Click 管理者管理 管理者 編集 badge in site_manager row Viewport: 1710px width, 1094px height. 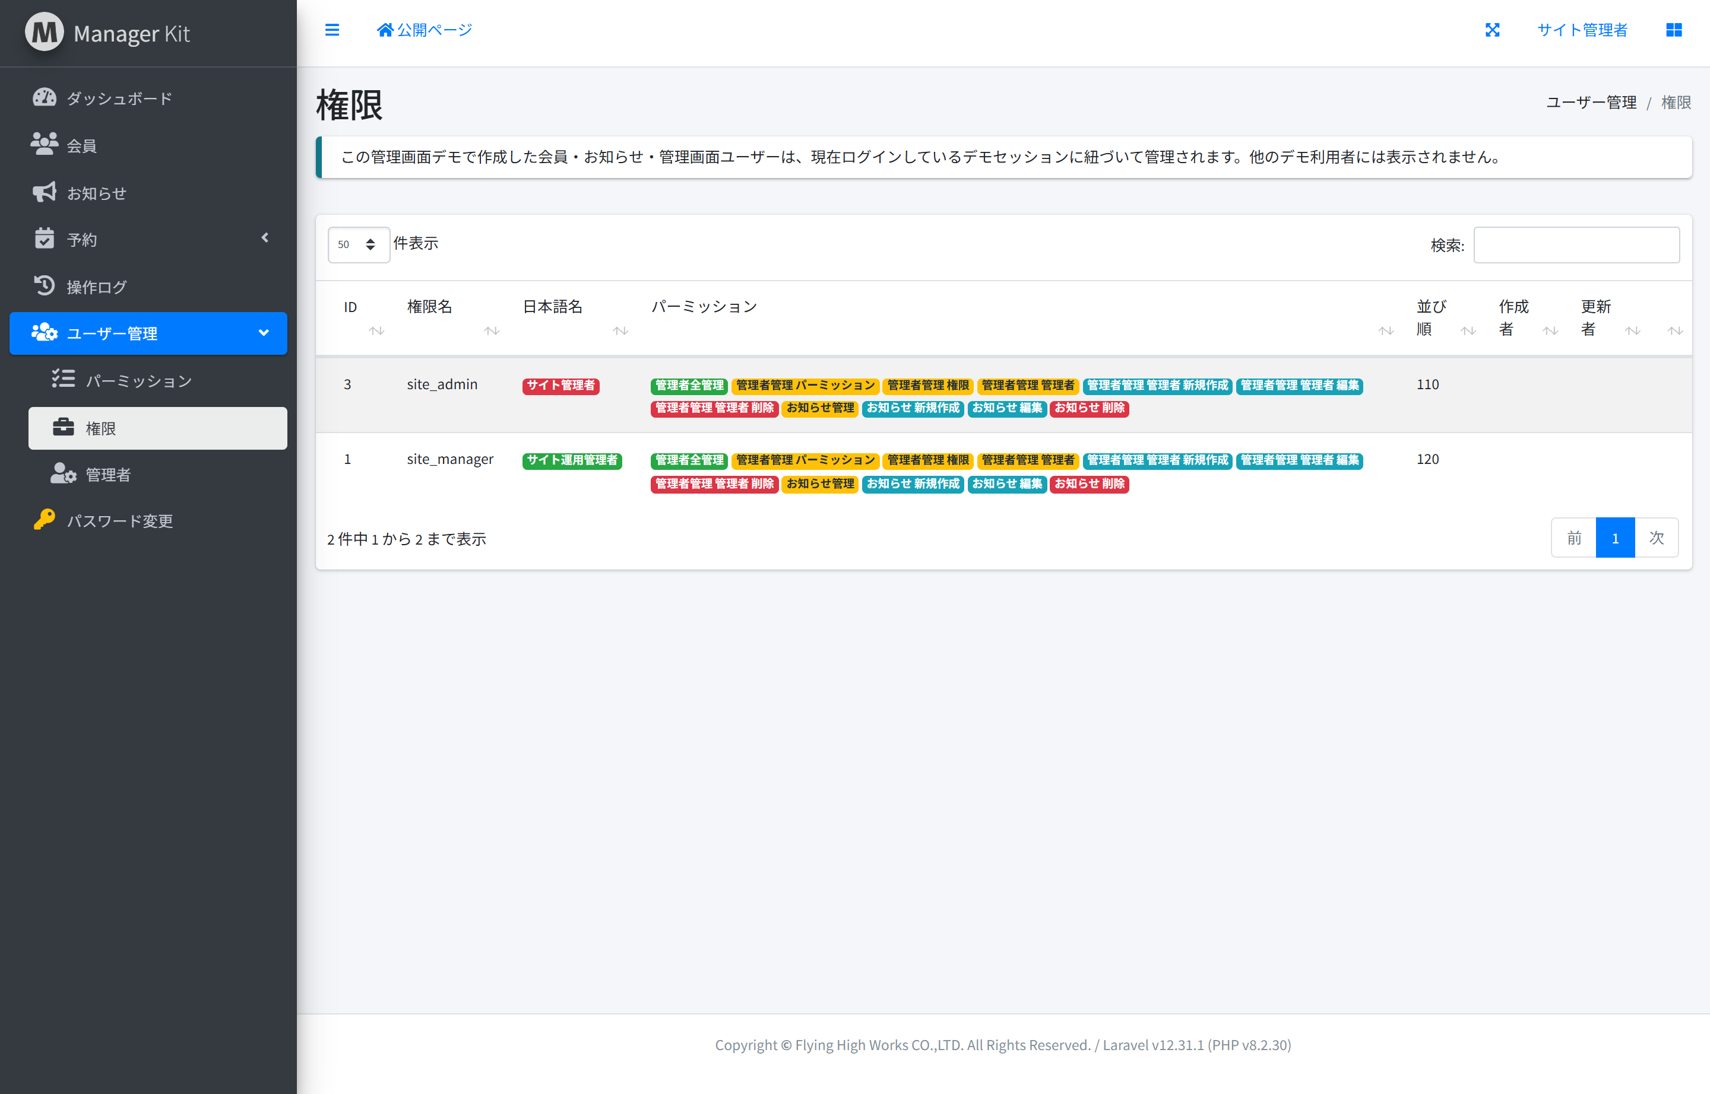pos(1299,460)
